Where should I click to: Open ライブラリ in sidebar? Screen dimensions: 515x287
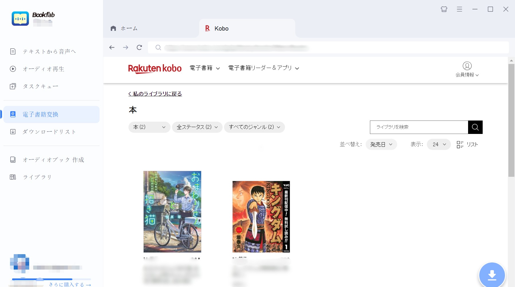point(51,177)
